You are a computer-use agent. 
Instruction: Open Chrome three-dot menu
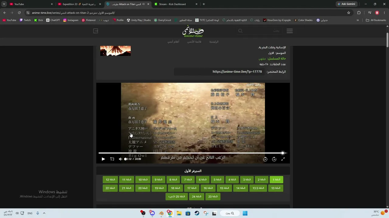[x=384, y=13]
